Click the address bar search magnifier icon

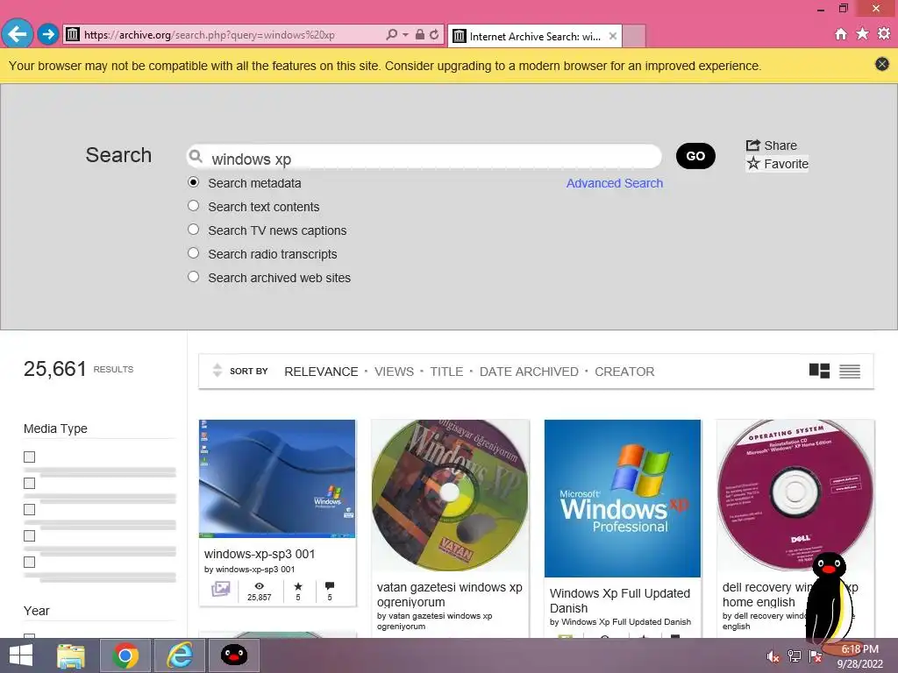point(392,35)
